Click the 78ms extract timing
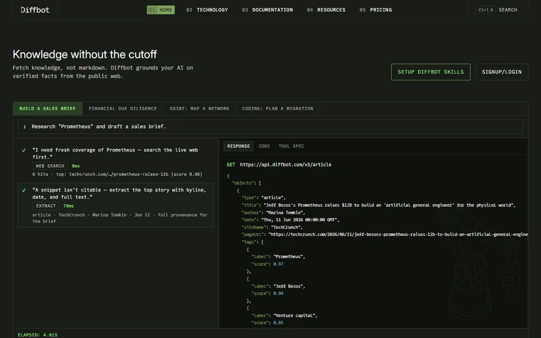The image size is (541, 338). click(x=68, y=206)
